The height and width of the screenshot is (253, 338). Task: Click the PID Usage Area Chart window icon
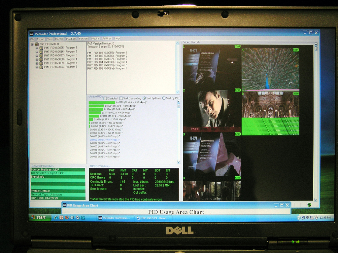point(64,205)
